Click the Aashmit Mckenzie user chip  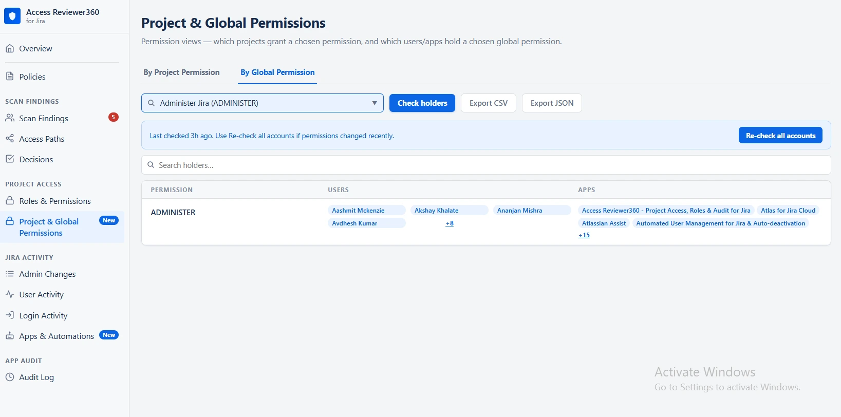point(367,210)
